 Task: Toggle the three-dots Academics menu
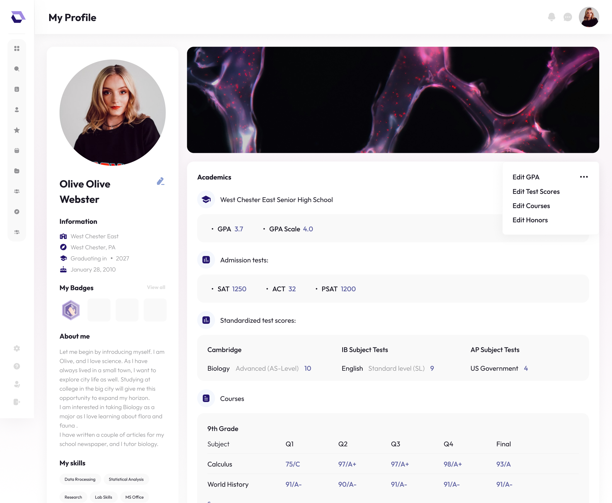[584, 177]
